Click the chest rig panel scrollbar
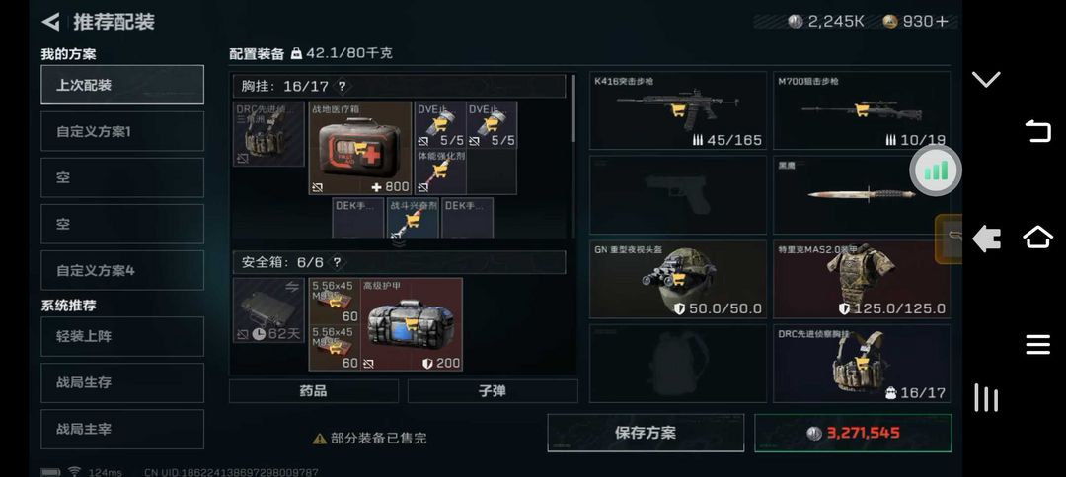Image resolution: width=1066 pixels, height=477 pixels. (x=573, y=108)
